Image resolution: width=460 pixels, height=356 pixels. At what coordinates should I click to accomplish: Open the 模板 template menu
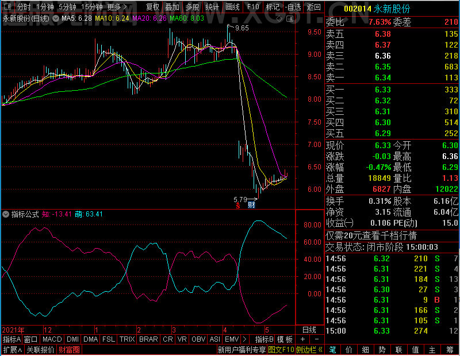click(x=285, y=339)
